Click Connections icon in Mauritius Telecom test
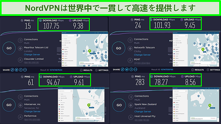221x124 pixels. pos(20,41)
